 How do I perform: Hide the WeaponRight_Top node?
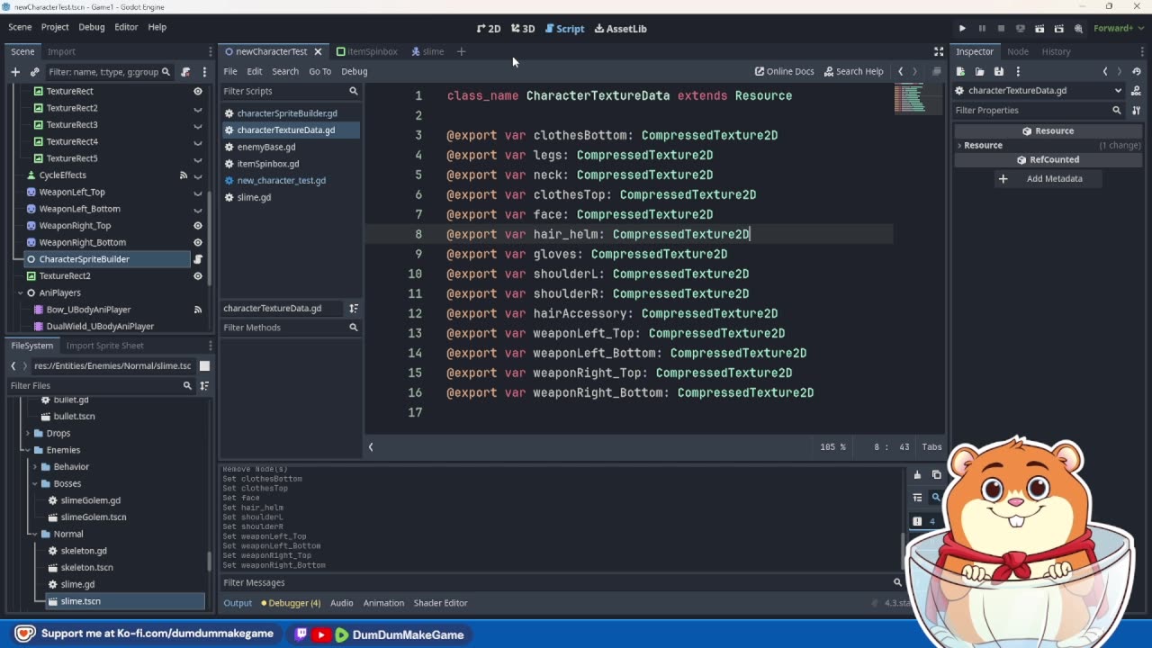coord(198,226)
